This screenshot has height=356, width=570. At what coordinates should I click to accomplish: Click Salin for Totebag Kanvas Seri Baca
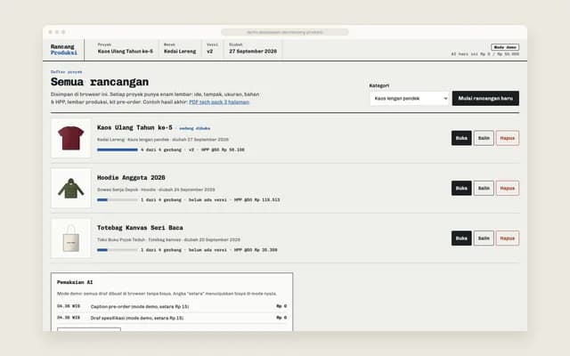(484, 239)
